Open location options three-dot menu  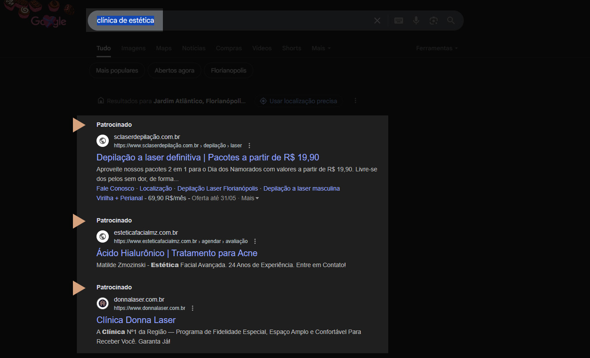(355, 101)
